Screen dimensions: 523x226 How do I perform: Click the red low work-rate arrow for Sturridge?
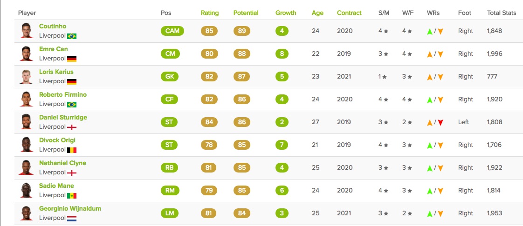440,122
